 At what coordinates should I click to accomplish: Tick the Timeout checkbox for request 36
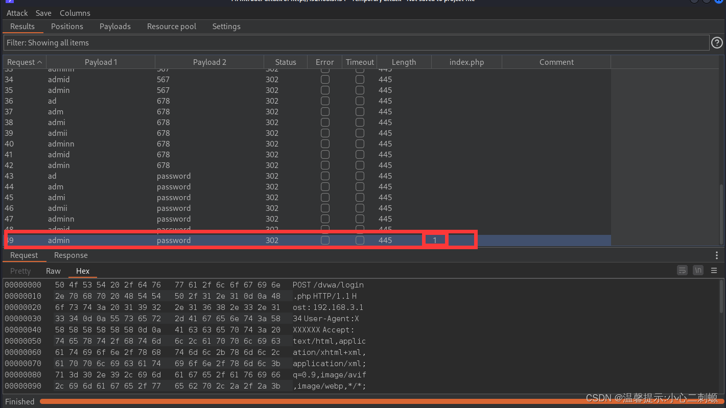360,101
